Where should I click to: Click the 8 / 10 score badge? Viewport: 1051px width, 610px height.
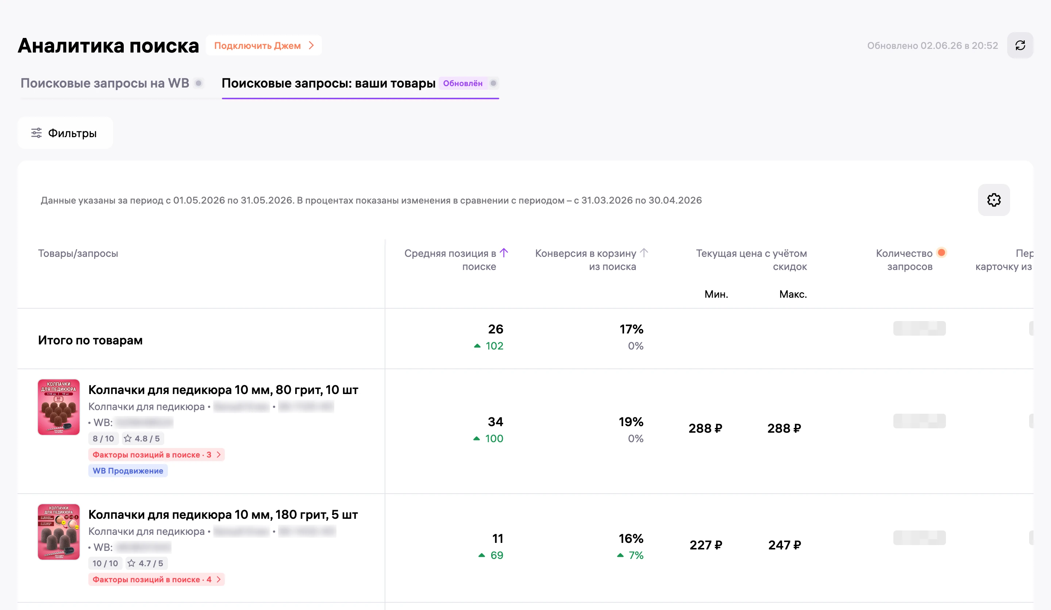[x=103, y=438]
